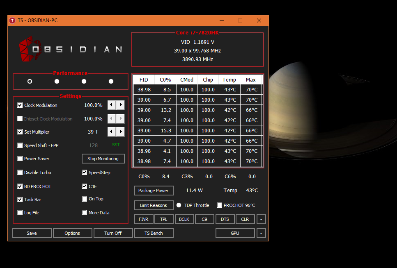Viewport: 397px width, 268px height.
Task: Close the TS - OBSIDIAN-PC window
Action: pyautogui.click(x=259, y=20)
